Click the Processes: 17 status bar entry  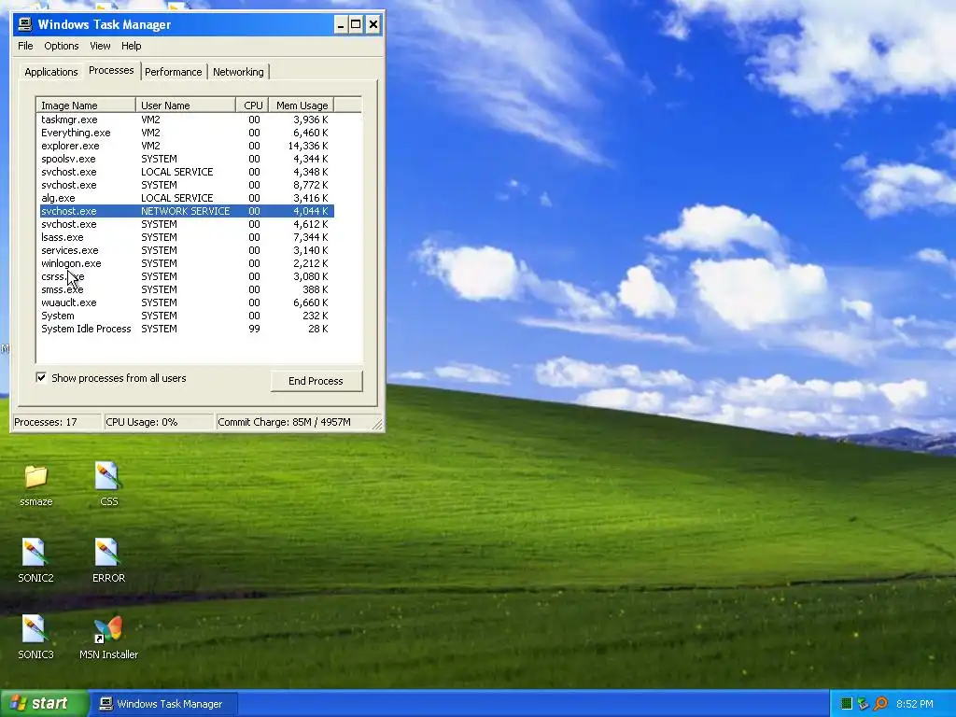pos(57,422)
